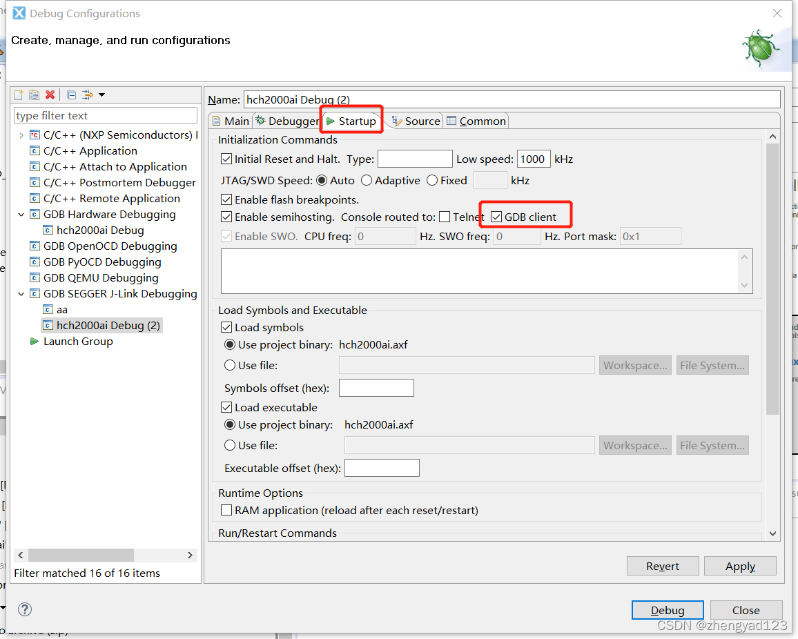798x639 pixels.
Task: Click the New launch configuration icon
Action: click(19, 95)
